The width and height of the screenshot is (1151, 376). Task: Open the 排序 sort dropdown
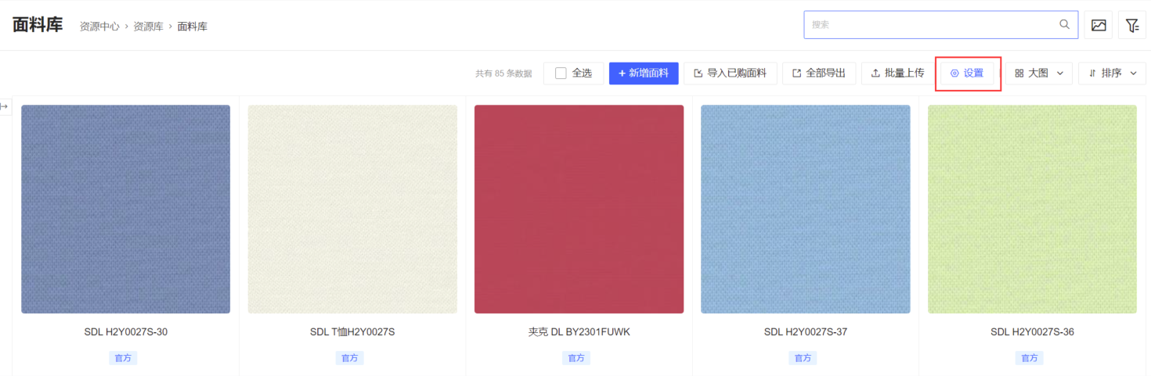(1112, 73)
